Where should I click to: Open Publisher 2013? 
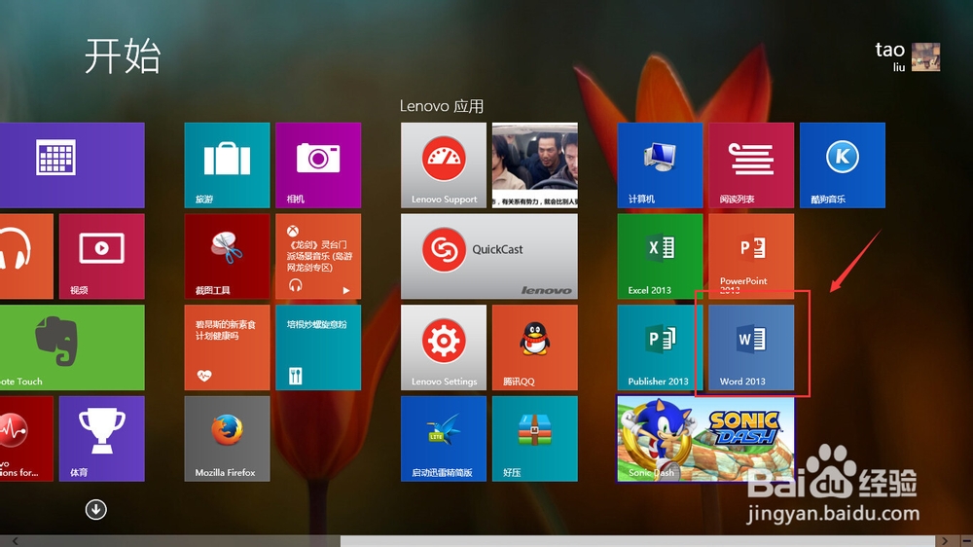661,347
